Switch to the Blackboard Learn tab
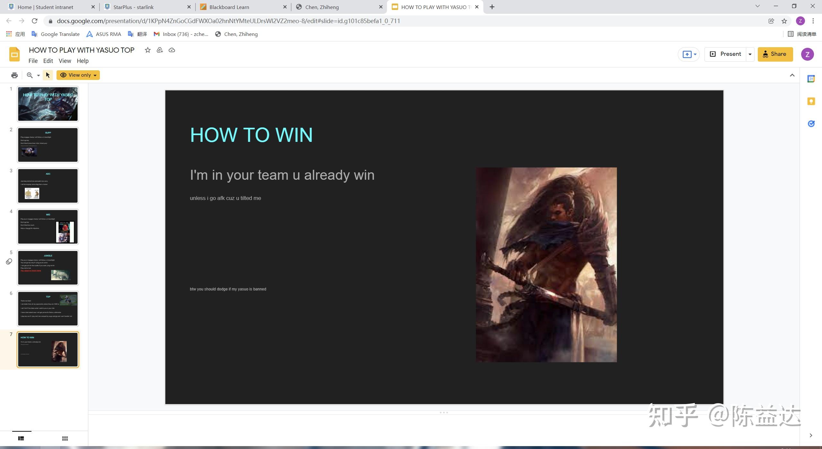 tap(243, 7)
